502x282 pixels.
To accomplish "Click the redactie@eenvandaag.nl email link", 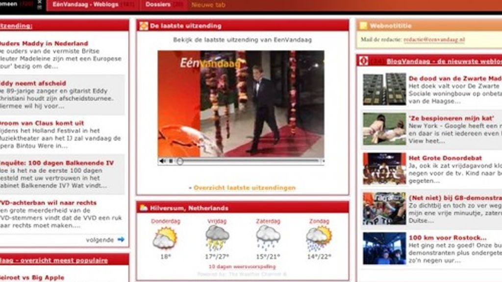I will click(434, 39).
